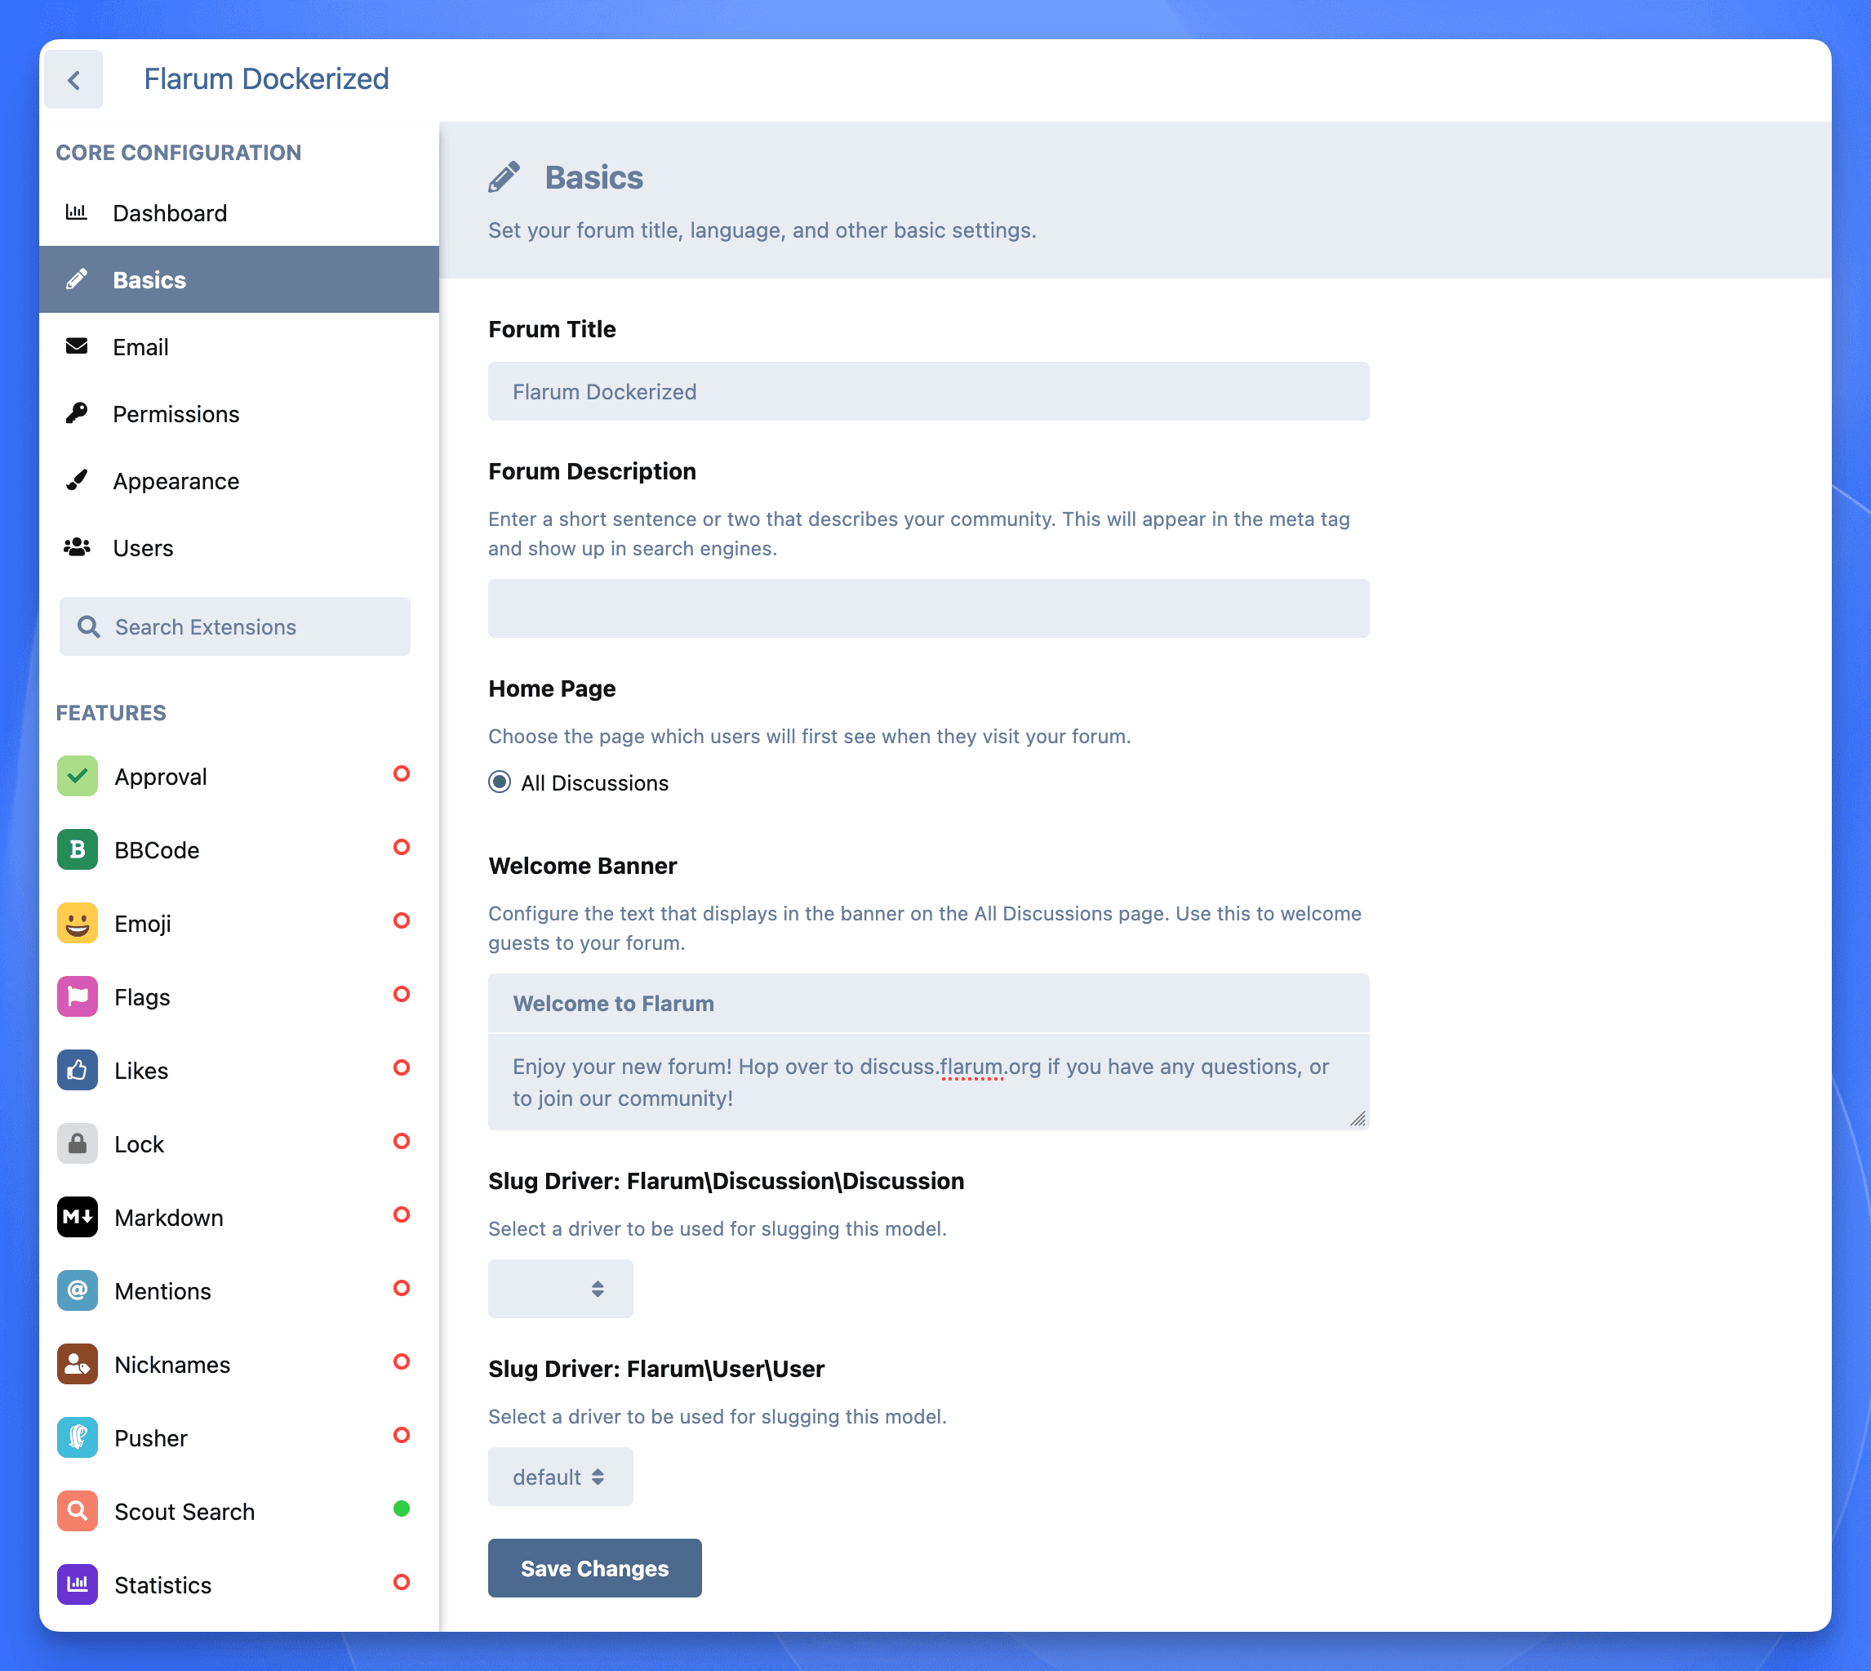This screenshot has width=1871, height=1671.
Task: Select the All Discussions radio button
Action: (x=499, y=782)
